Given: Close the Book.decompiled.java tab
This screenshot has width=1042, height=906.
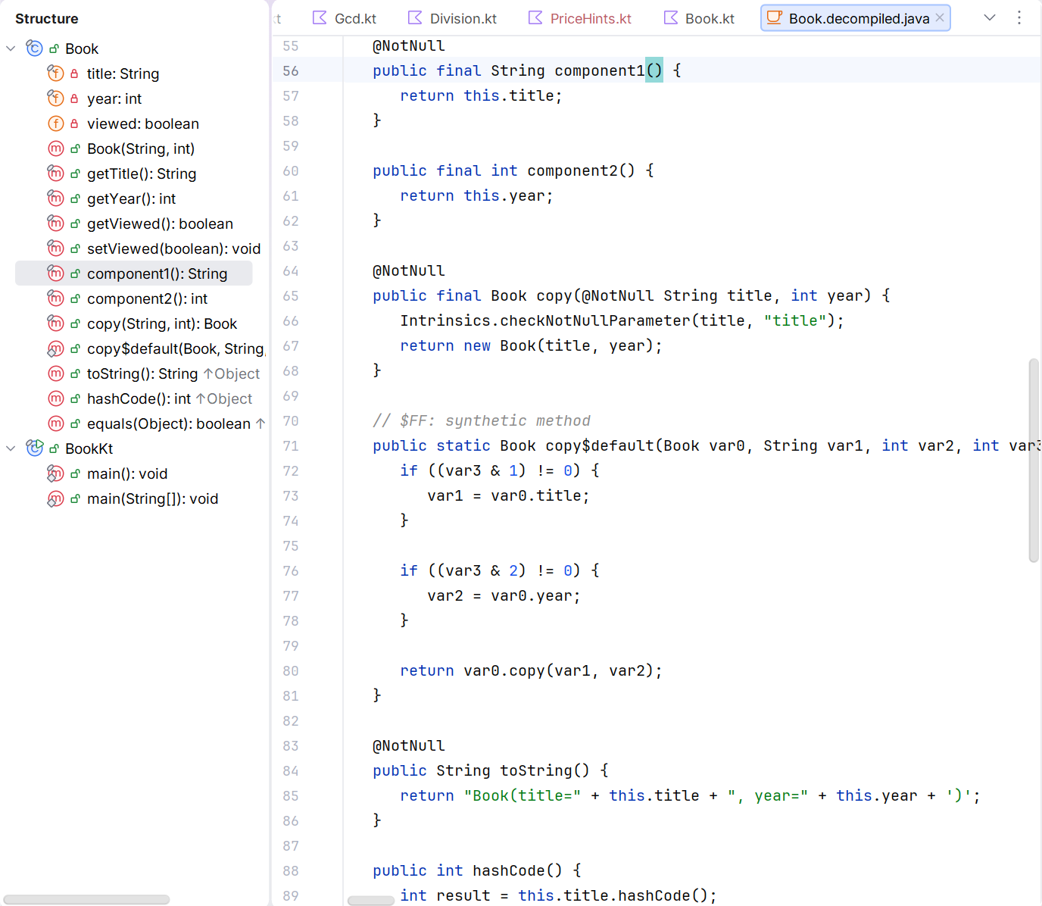Looking at the screenshot, I should tap(940, 17).
